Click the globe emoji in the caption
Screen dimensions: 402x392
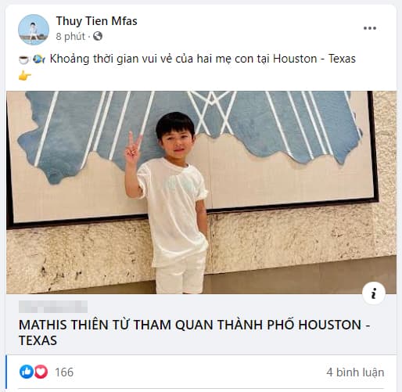(39, 59)
